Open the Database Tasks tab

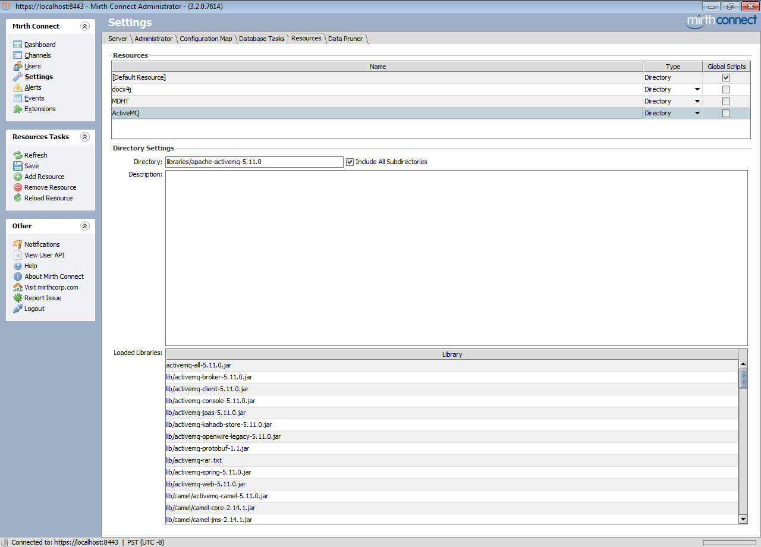tap(262, 39)
